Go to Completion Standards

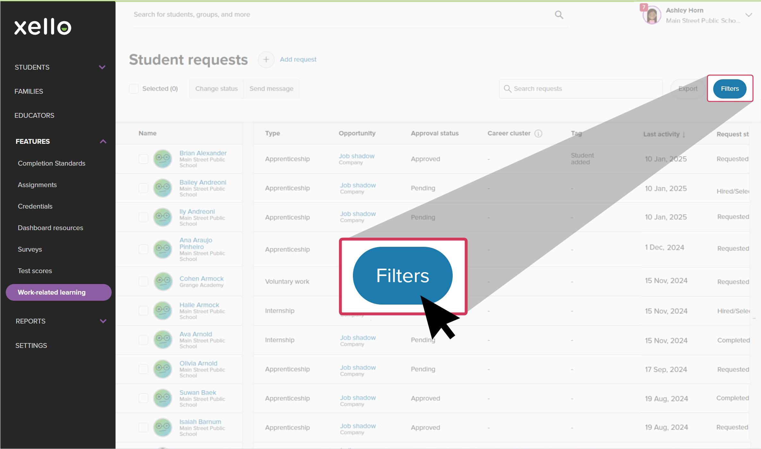52,163
